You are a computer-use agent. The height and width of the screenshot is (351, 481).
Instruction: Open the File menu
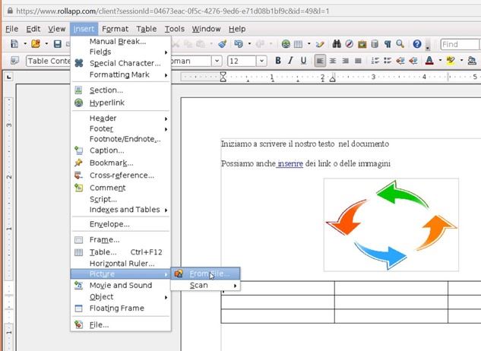click(12, 29)
